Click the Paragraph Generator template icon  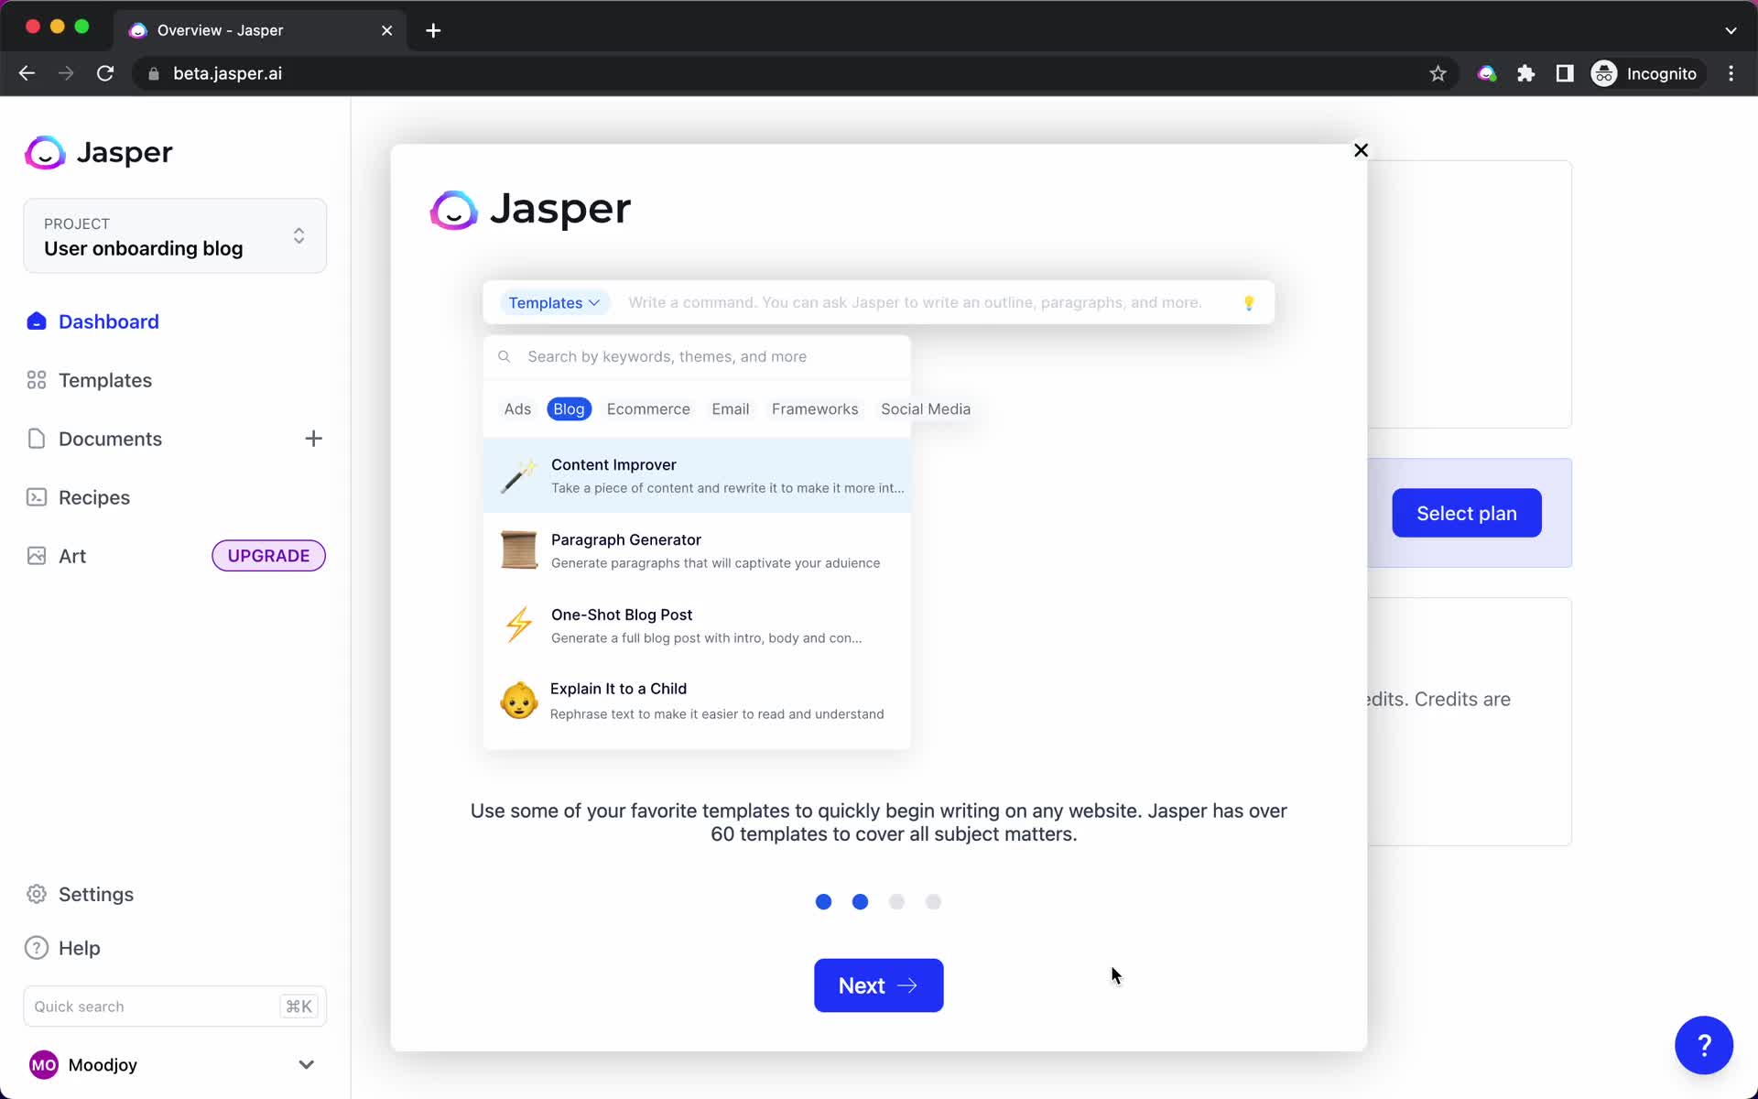(x=517, y=549)
